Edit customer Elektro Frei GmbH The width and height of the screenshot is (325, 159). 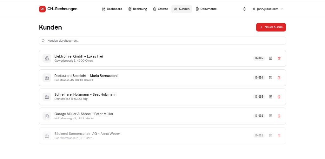(x=270, y=58)
